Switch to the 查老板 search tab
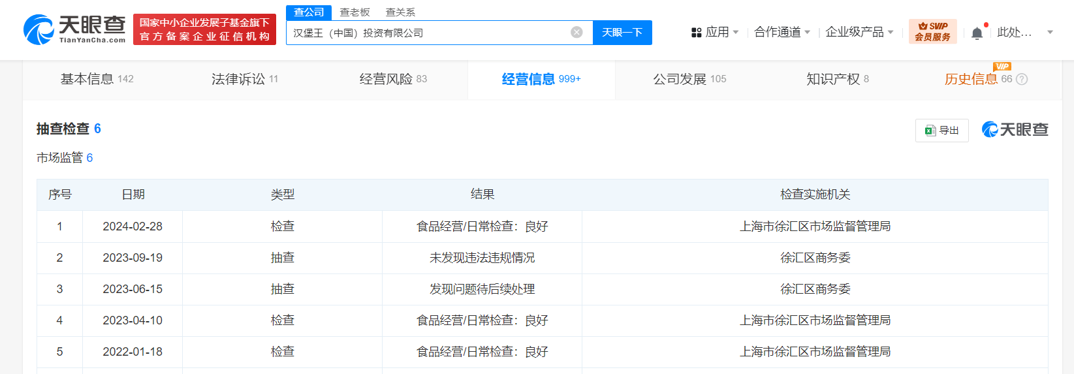Image resolution: width=1074 pixels, height=374 pixels. point(355,12)
